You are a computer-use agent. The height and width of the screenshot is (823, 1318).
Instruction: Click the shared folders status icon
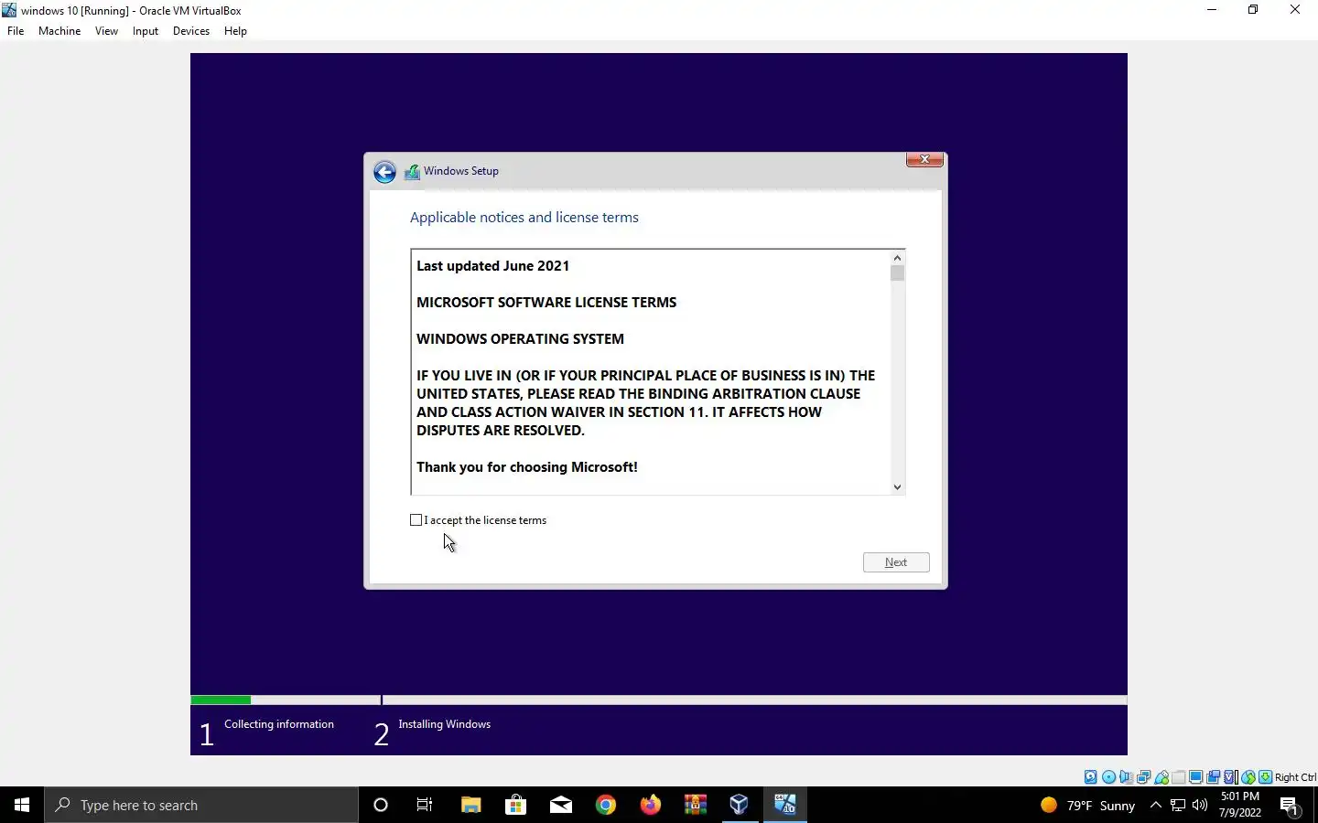coord(1179,777)
